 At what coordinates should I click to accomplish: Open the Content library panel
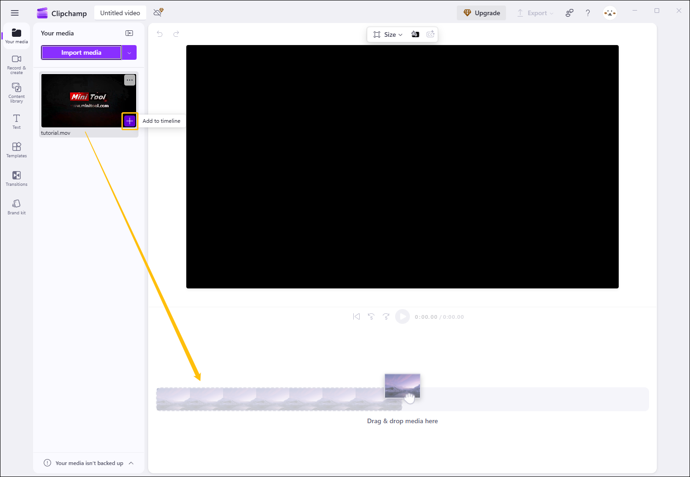(x=16, y=92)
